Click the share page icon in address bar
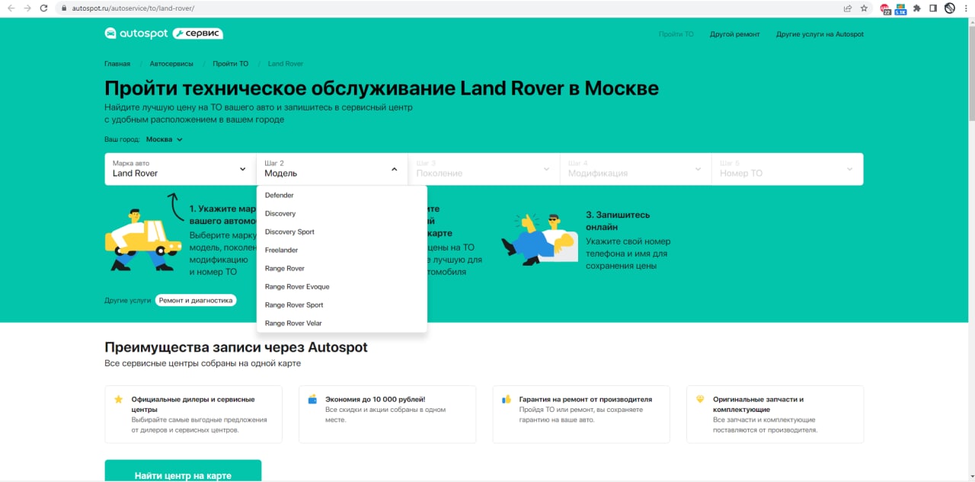Image resolution: width=975 pixels, height=482 pixels. (848, 8)
